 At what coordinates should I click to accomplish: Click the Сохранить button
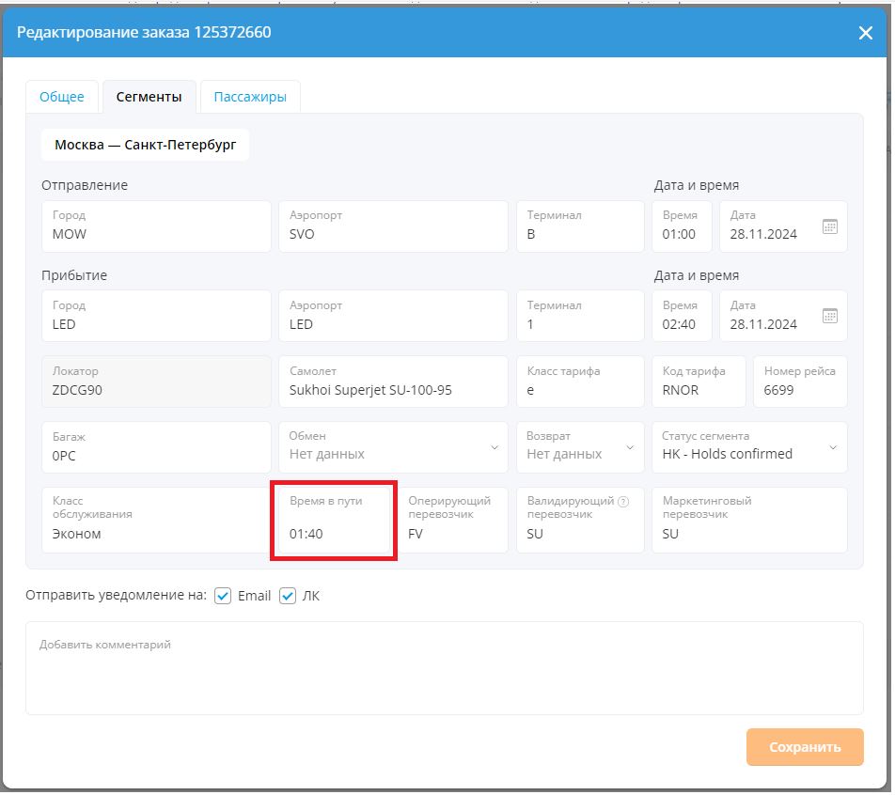805,747
